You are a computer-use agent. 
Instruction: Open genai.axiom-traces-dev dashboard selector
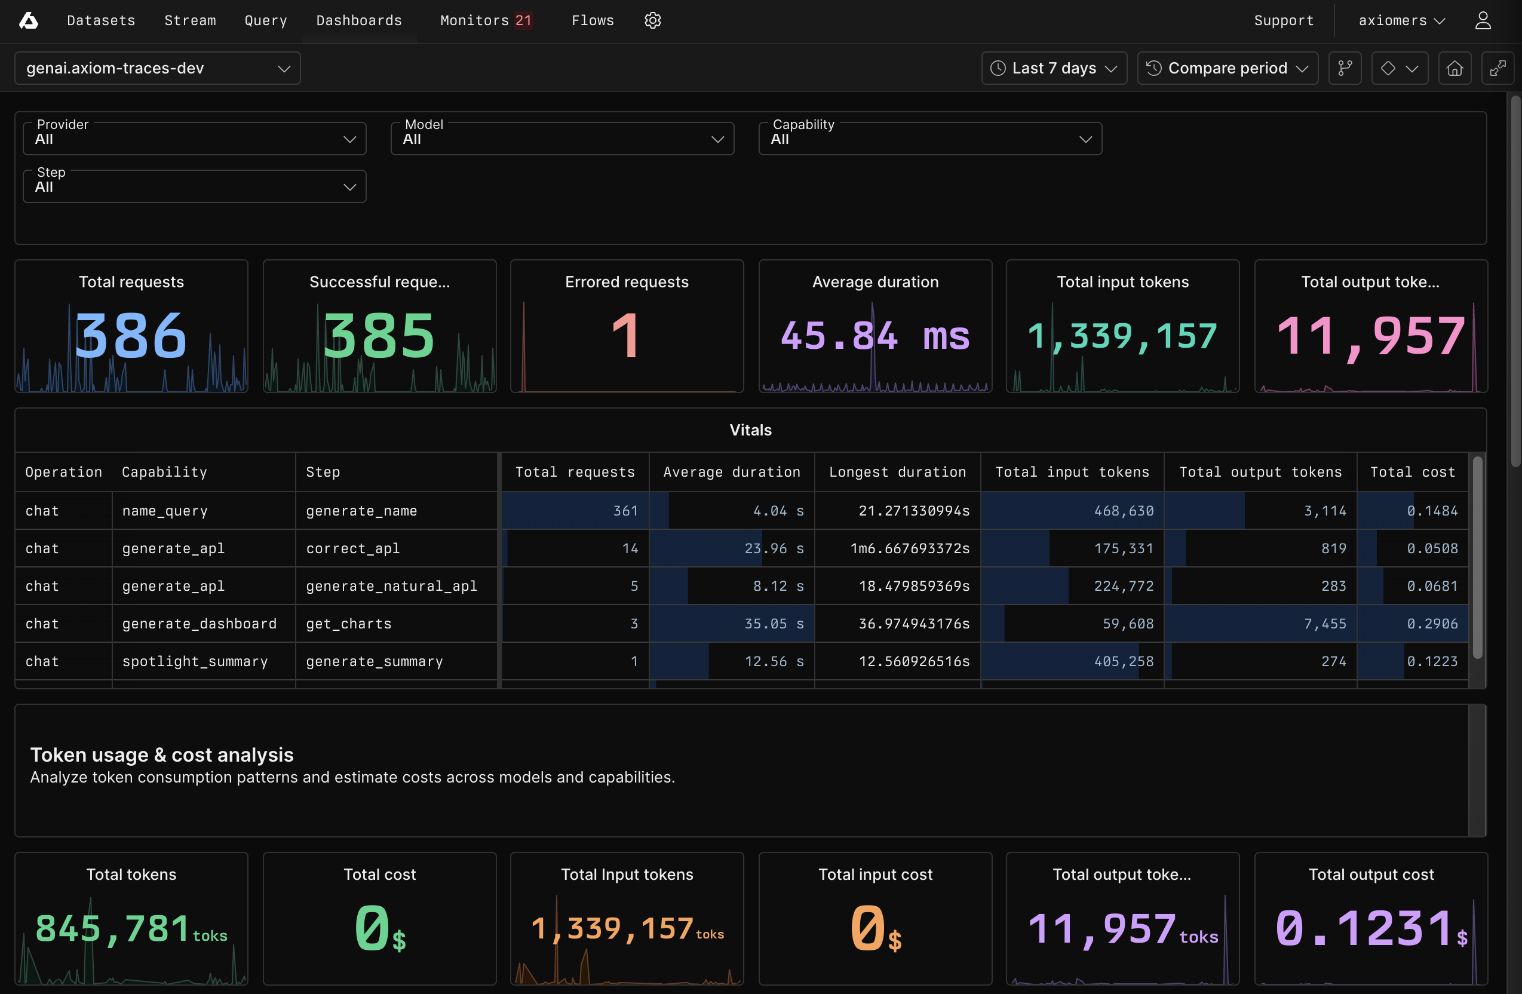coord(157,68)
